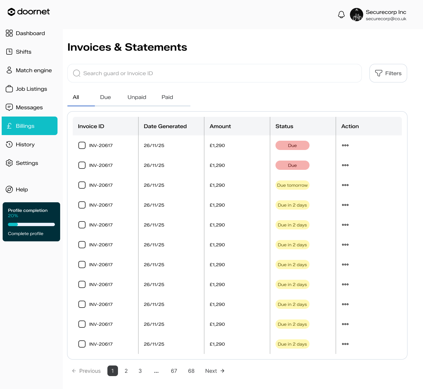Switch to the Paid tab
423x389 pixels.
pyautogui.click(x=167, y=97)
